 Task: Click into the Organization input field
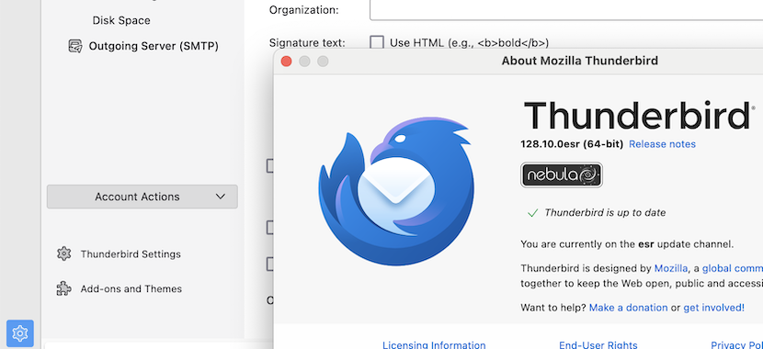(566, 10)
